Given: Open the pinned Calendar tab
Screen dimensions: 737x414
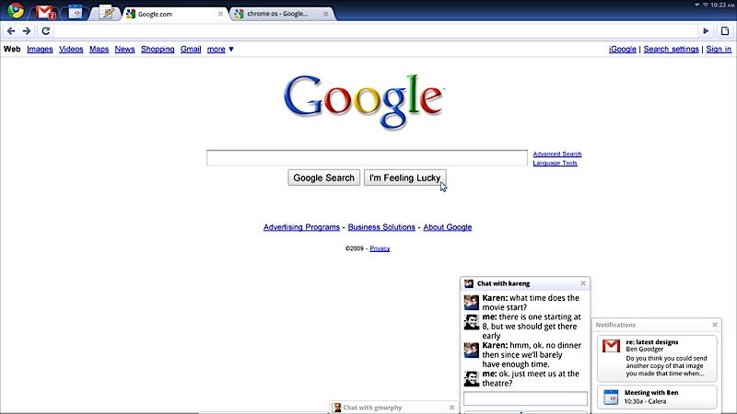Looking at the screenshot, I should pyautogui.click(x=76, y=13).
